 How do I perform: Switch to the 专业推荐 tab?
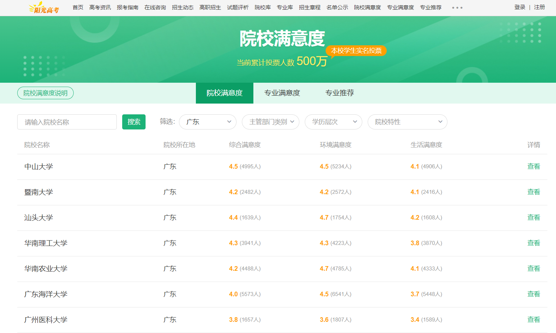[x=340, y=93]
